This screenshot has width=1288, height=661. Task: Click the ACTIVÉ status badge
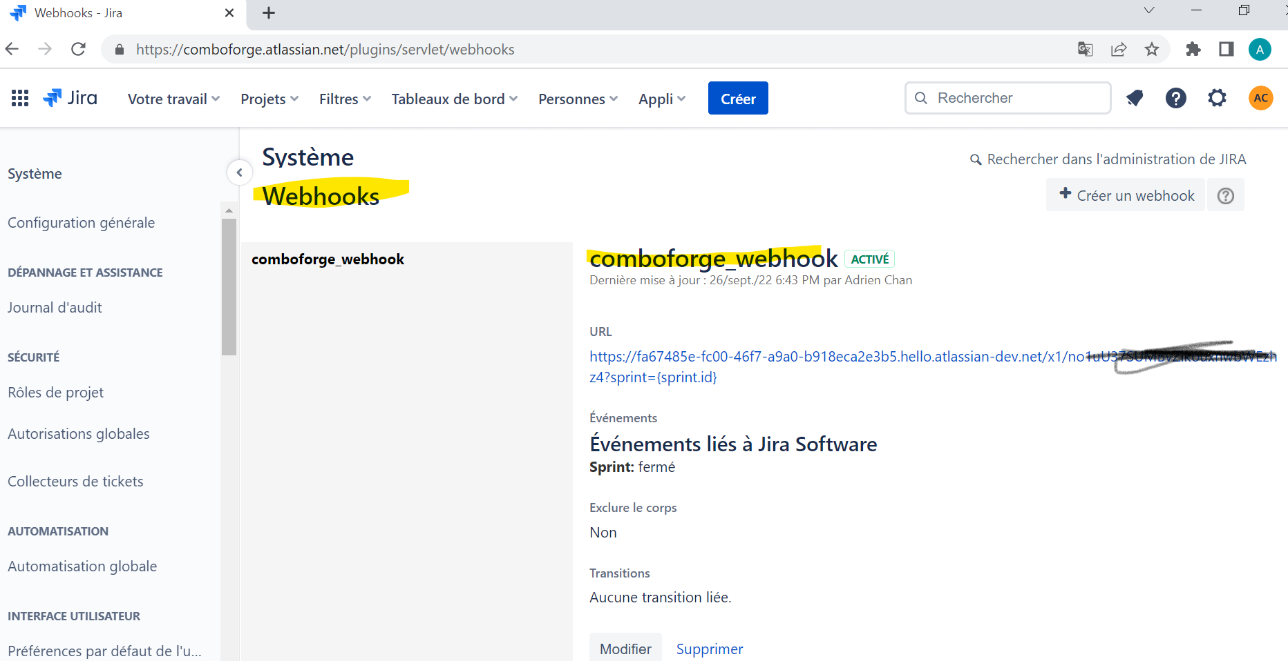(869, 259)
